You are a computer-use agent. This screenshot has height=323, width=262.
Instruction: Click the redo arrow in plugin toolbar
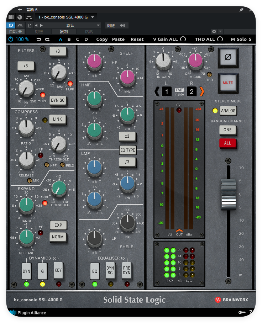click(47, 39)
